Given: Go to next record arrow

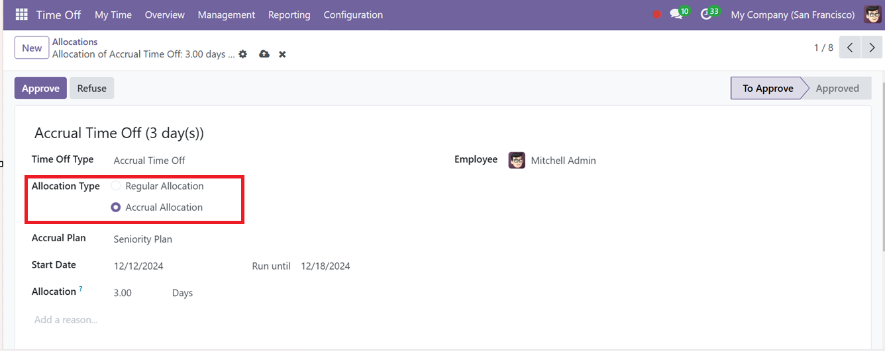Looking at the screenshot, I should coord(872,48).
